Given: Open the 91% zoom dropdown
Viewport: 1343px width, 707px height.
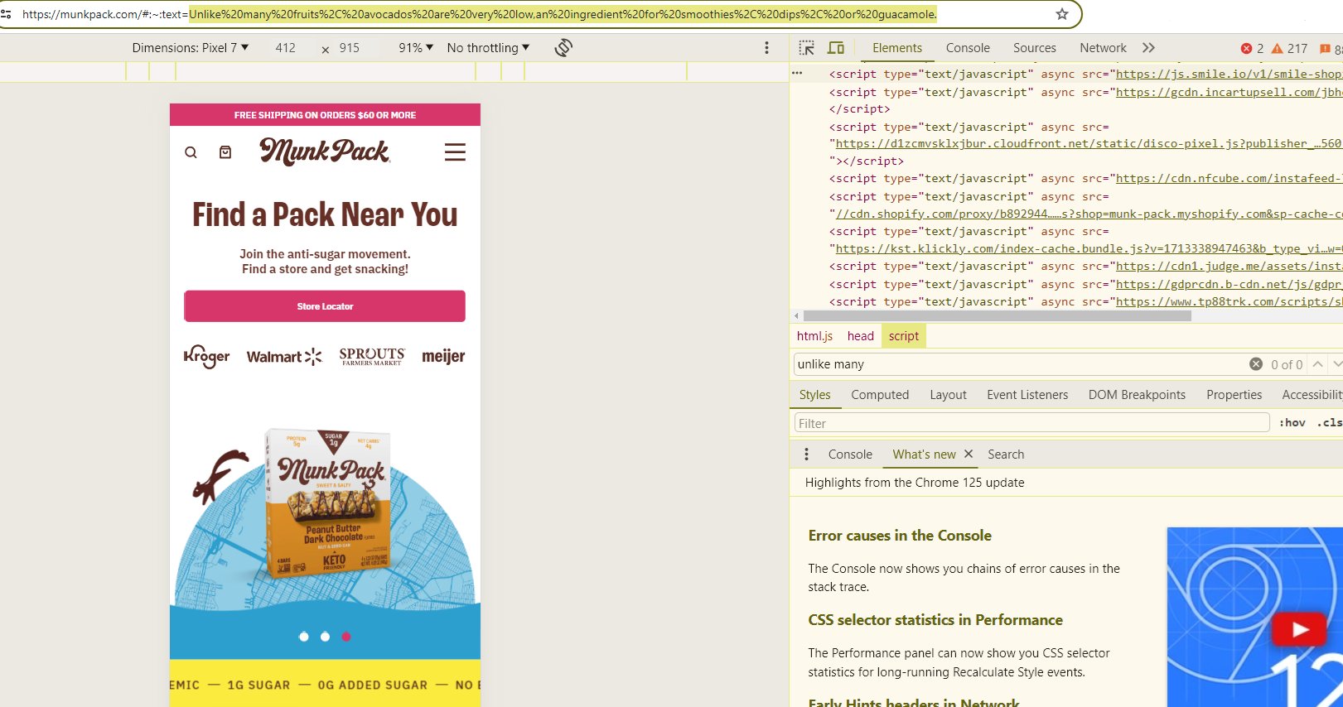Looking at the screenshot, I should click(x=416, y=48).
